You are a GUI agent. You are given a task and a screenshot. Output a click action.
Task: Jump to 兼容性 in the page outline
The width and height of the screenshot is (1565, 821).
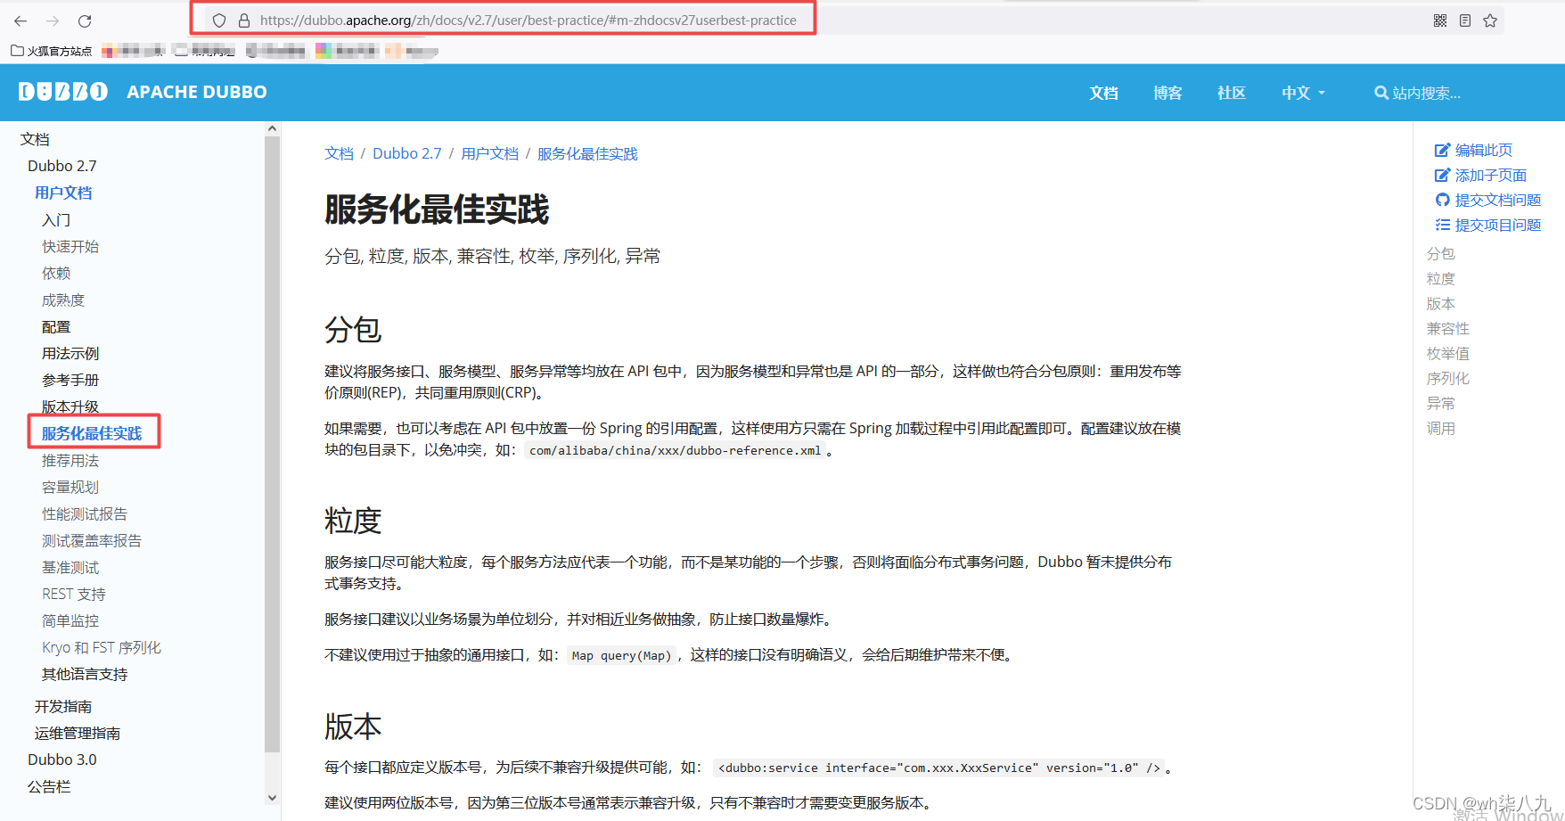[x=1447, y=329]
